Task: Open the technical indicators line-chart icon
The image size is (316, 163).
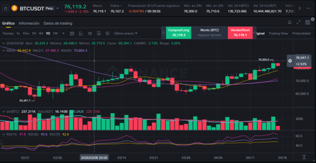Action: tap(81, 33)
